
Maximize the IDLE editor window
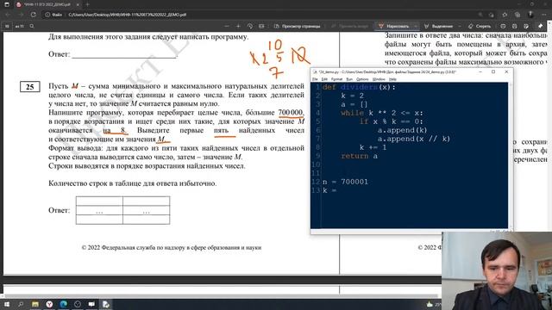493,71
